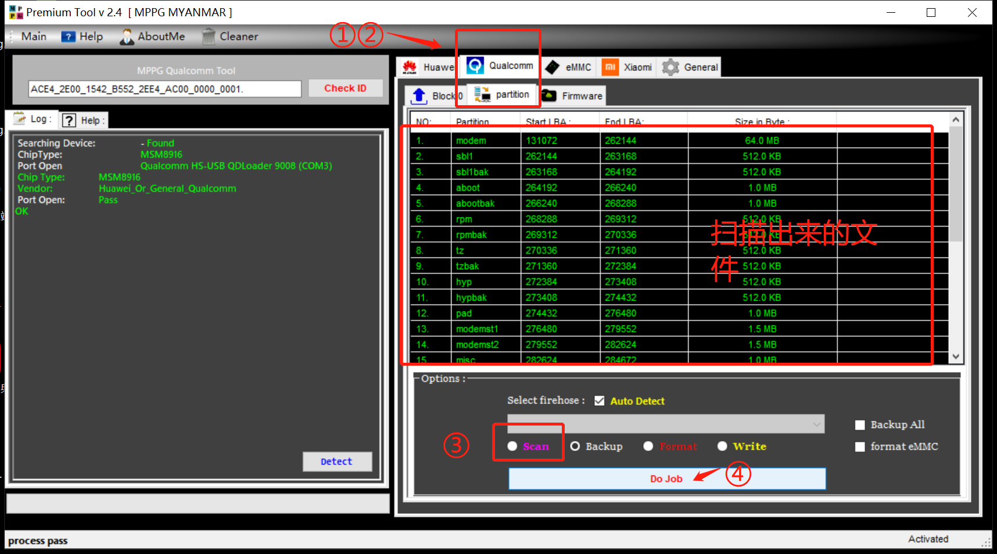Click the Premium Tool app icon in title bar

pyautogui.click(x=16, y=12)
